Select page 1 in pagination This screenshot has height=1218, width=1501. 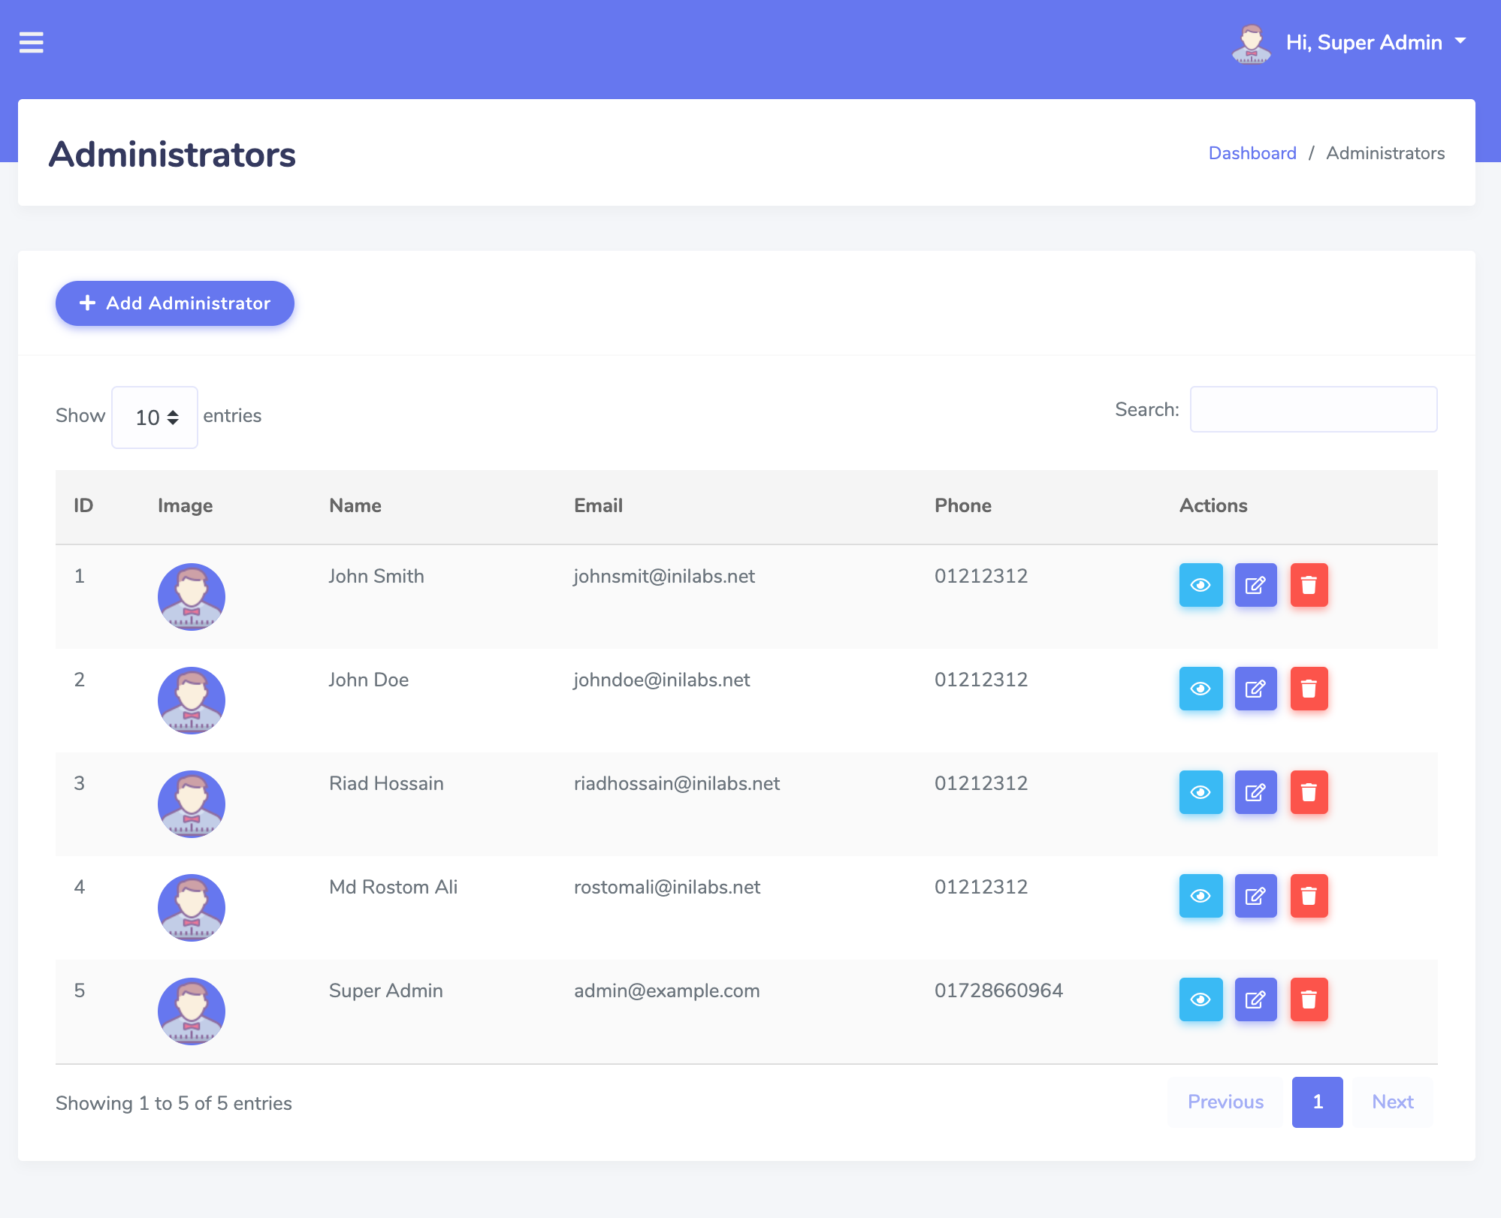pyautogui.click(x=1318, y=1102)
